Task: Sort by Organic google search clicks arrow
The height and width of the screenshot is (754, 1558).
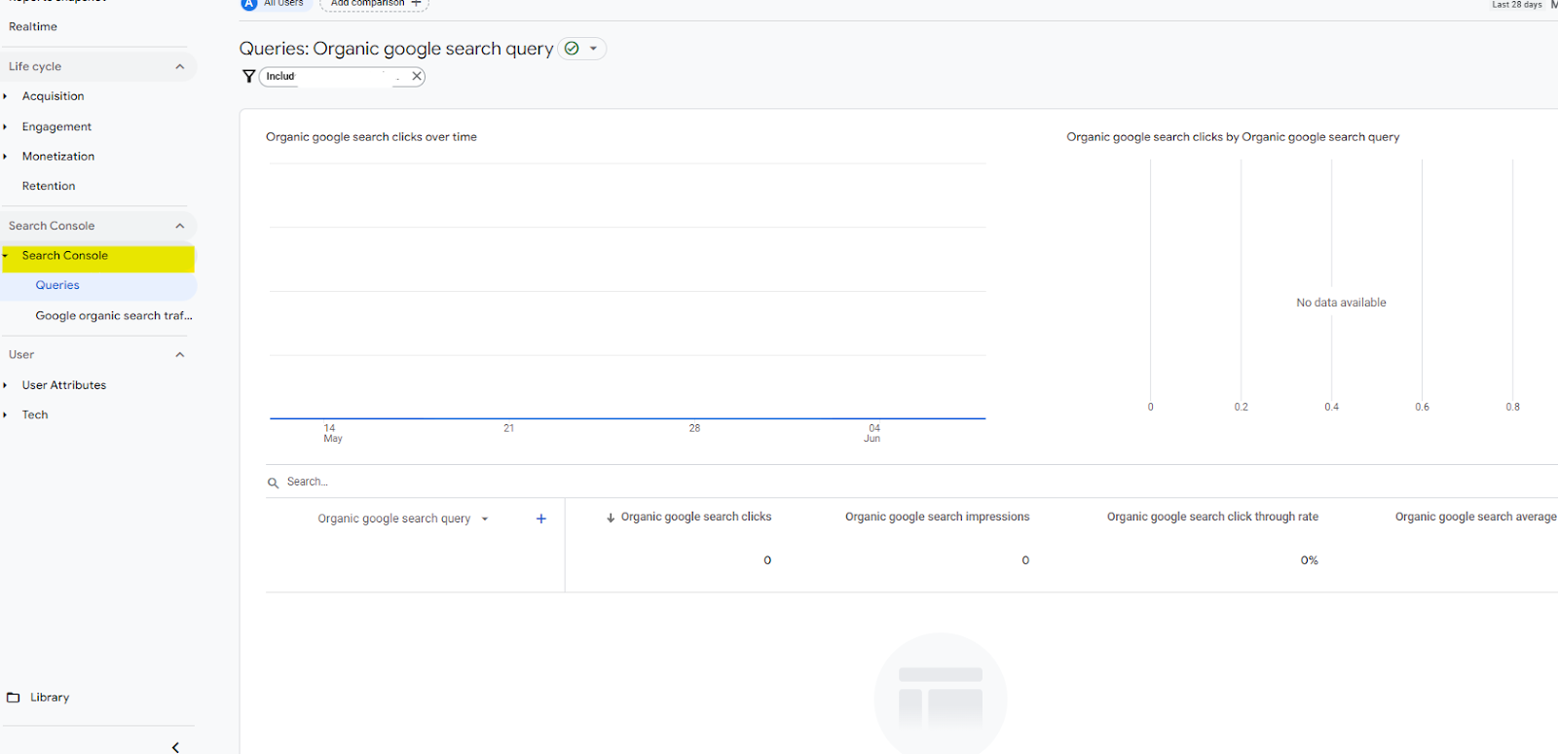Action: click(611, 518)
